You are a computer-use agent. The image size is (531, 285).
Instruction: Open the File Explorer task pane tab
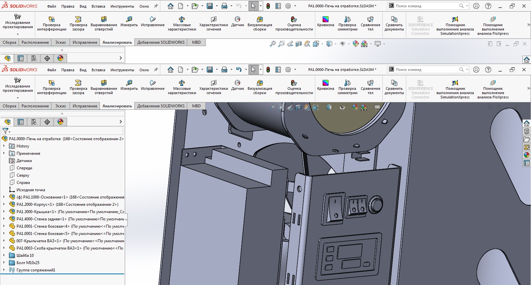click(527, 139)
